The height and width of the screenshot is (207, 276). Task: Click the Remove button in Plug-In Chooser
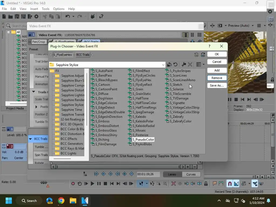pos(217,78)
